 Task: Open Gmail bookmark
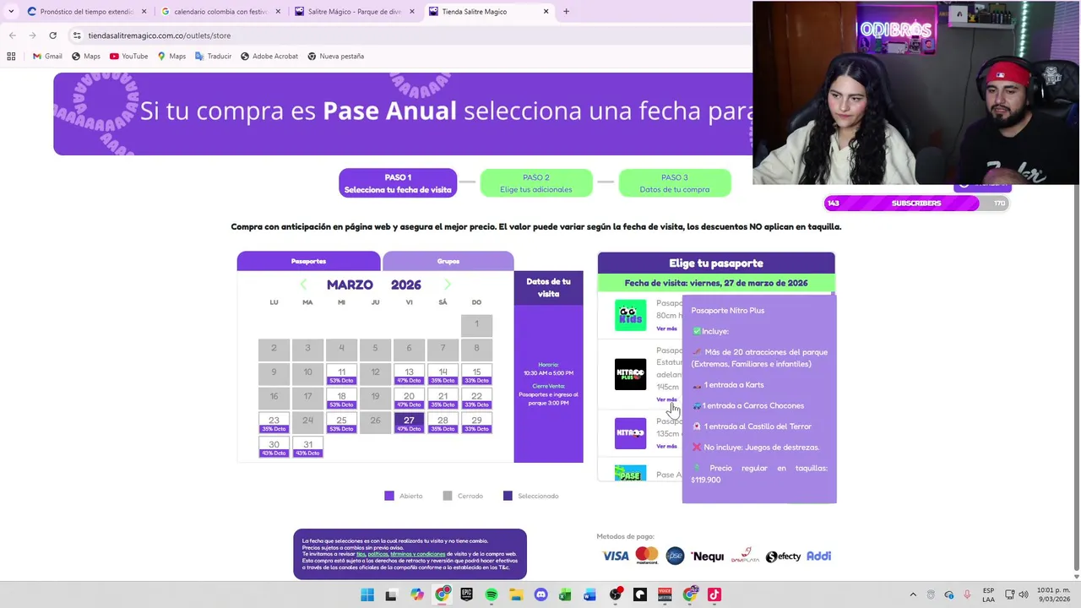[x=47, y=57]
